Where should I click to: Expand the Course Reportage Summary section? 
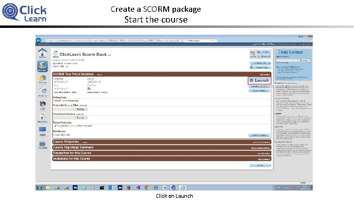click(161, 147)
